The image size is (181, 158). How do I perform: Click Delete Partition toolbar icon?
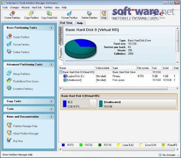point(89,14)
